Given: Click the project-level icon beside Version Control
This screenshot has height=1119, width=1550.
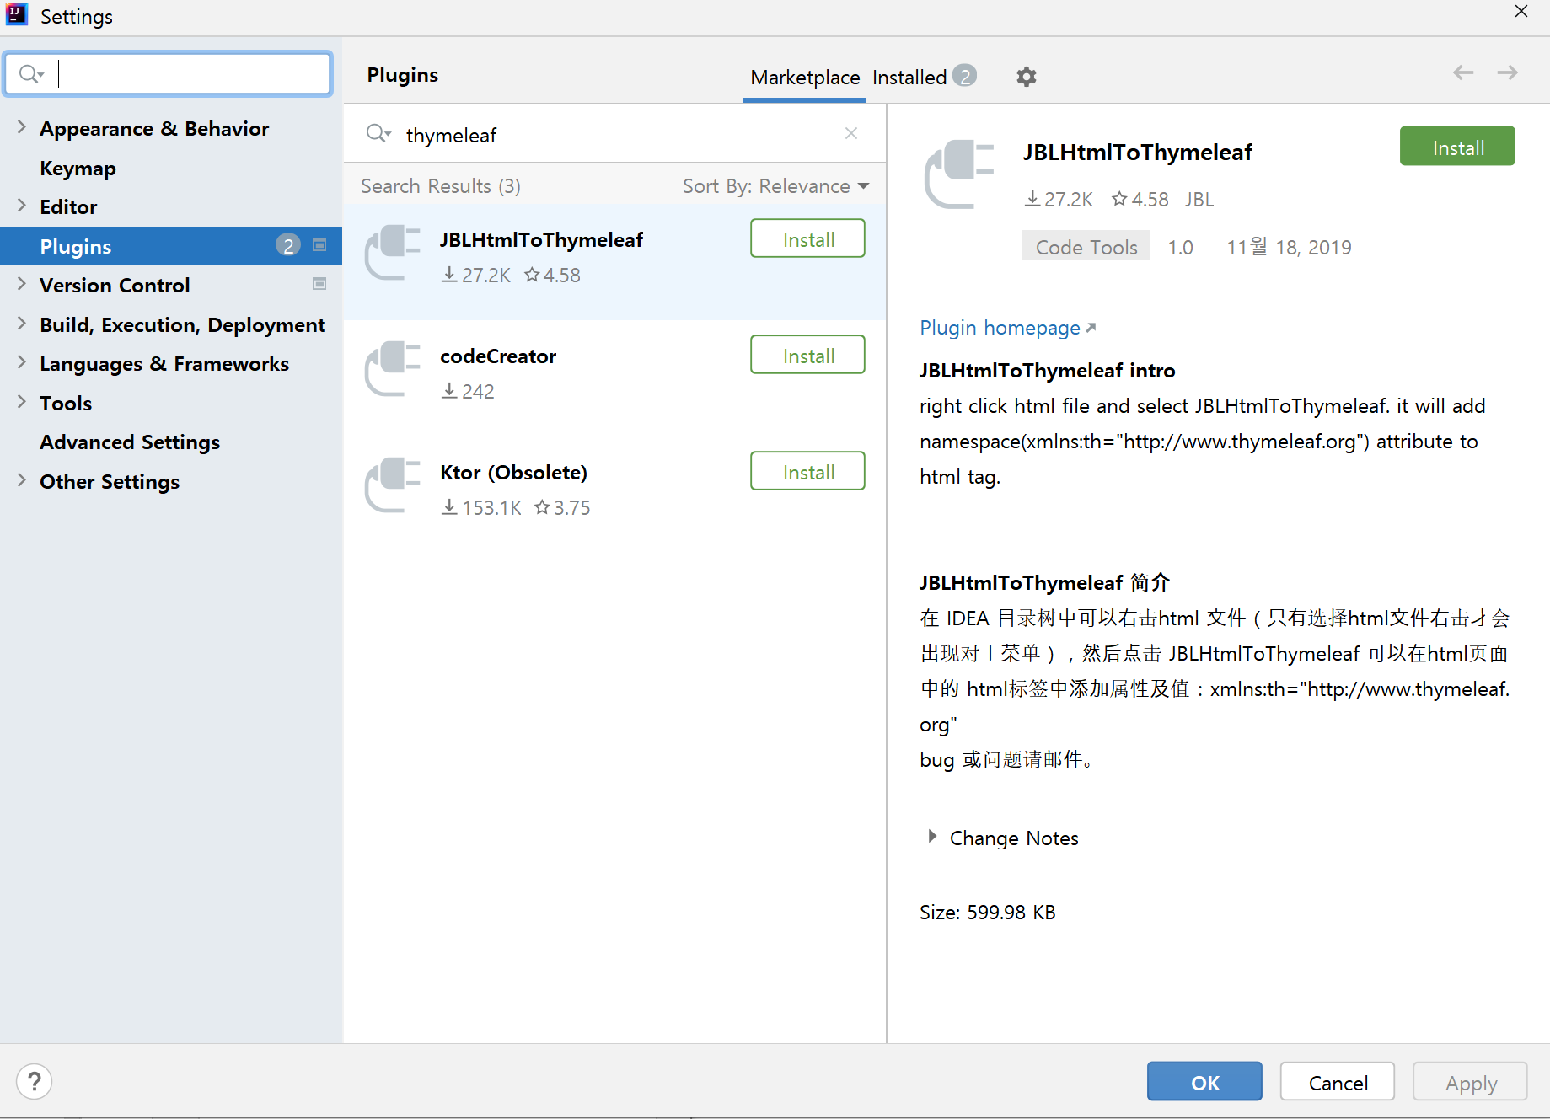Looking at the screenshot, I should (319, 284).
